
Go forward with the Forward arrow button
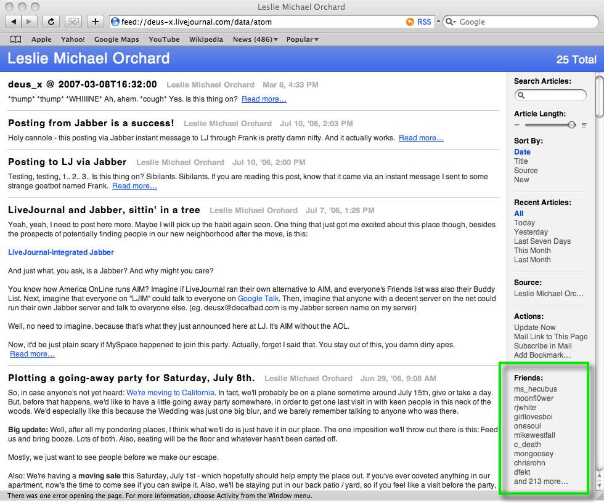(29, 22)
